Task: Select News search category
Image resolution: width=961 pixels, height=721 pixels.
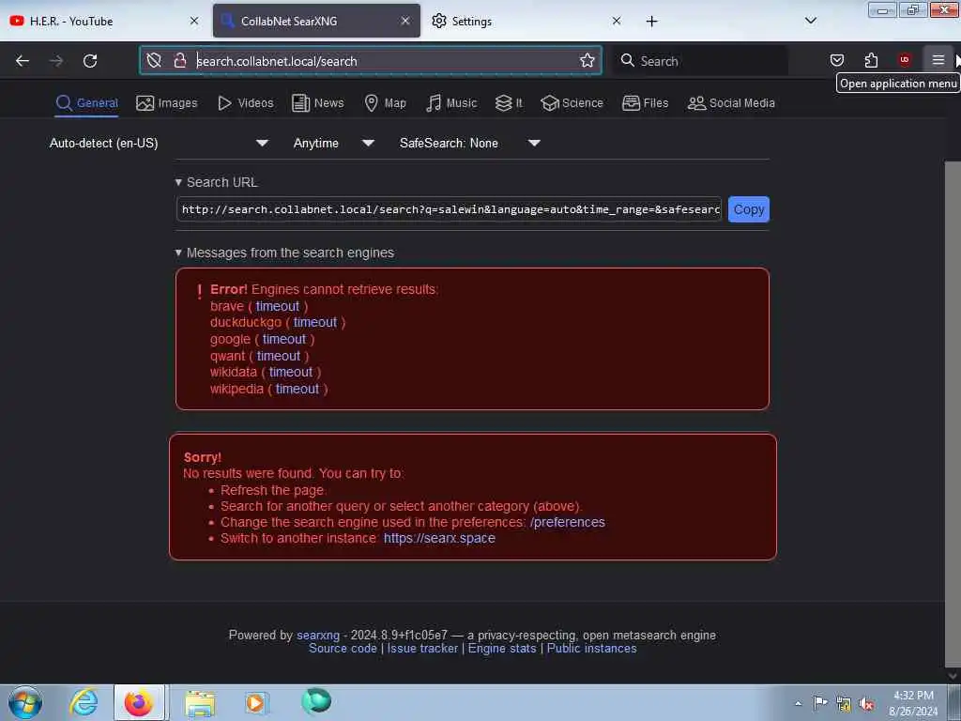Action: (x=317, y=103)
